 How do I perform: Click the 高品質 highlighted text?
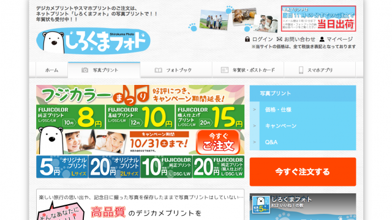pos(108,212)
